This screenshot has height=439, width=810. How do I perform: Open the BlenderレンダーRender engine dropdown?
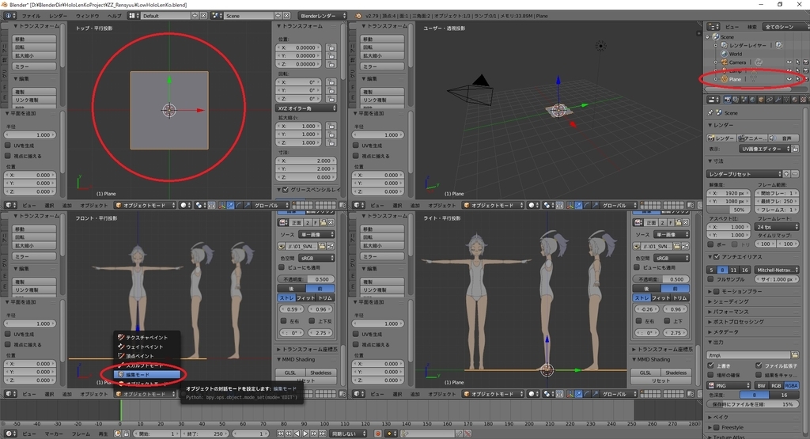324,16
